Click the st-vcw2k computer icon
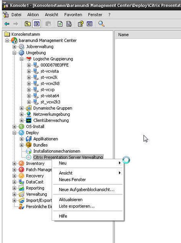The height and width of the screenshot is (243, 181). point(36,77)
